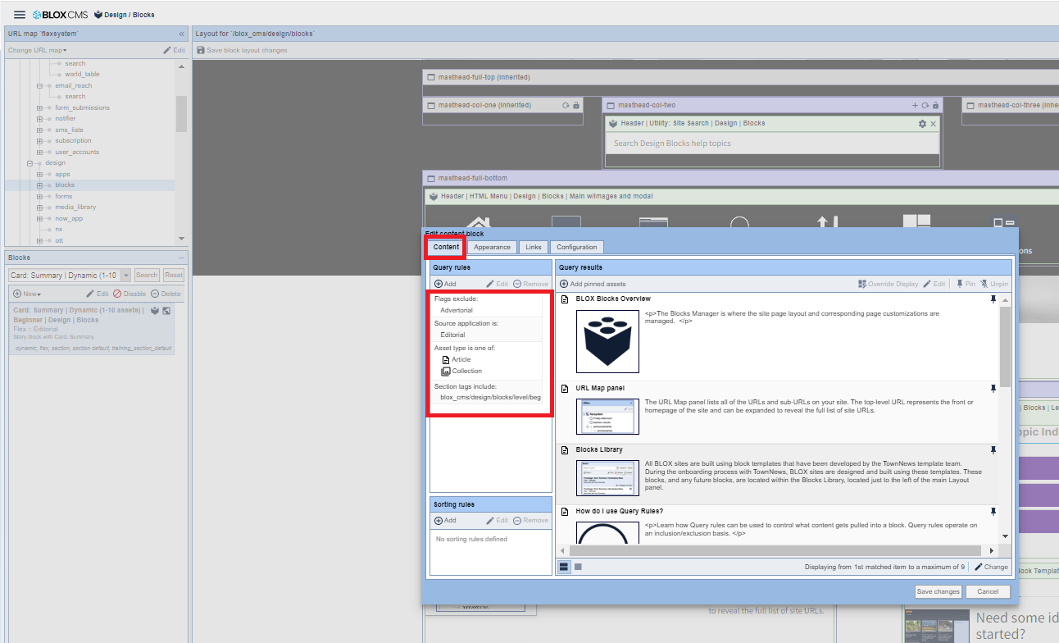Viewport: 1059px width, 643px height.
Task: Click the lock icon on masthead-col-one
Action: point(575,105)
